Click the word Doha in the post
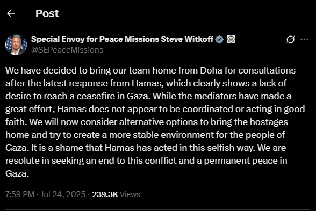Screen dimensions: 316x211 (211, 70)
